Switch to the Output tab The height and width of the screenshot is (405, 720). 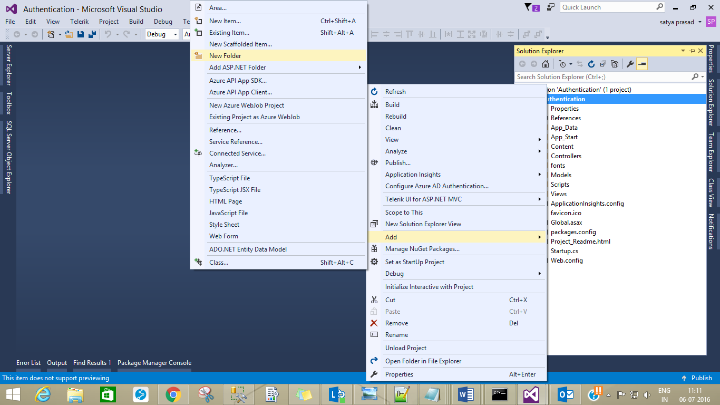[57, 363]
